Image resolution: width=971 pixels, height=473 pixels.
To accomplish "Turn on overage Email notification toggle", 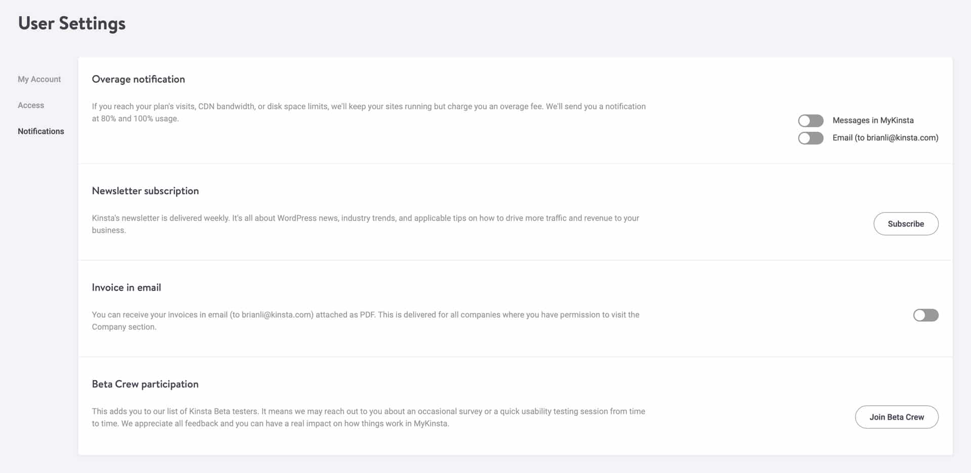I will [x=810, y=138].
